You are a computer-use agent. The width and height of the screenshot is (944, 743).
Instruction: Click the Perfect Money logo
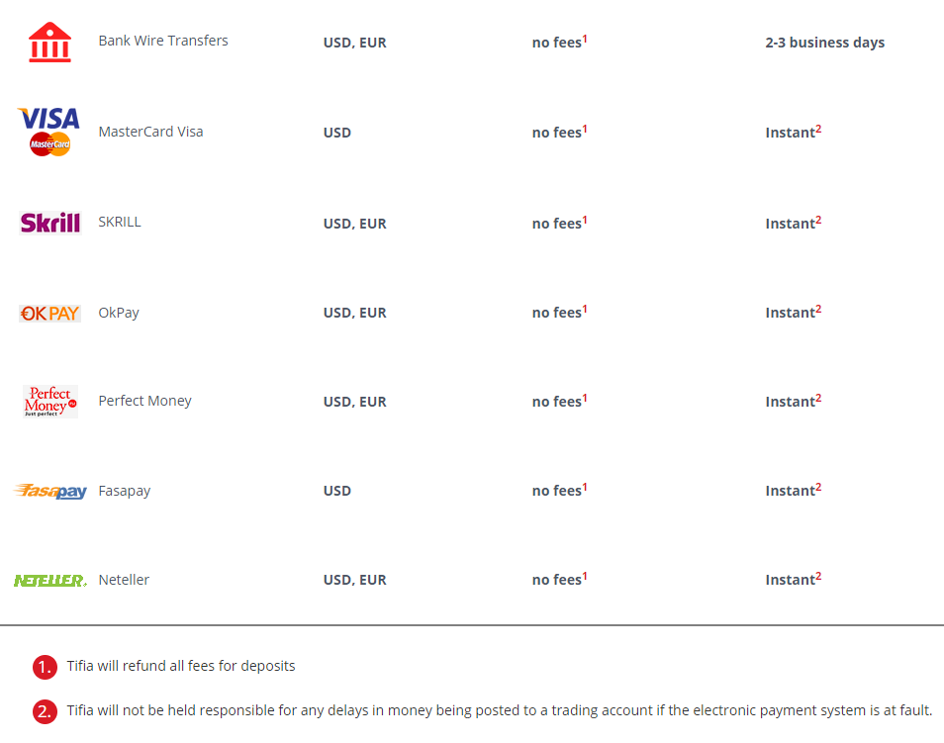pos(50,401)
